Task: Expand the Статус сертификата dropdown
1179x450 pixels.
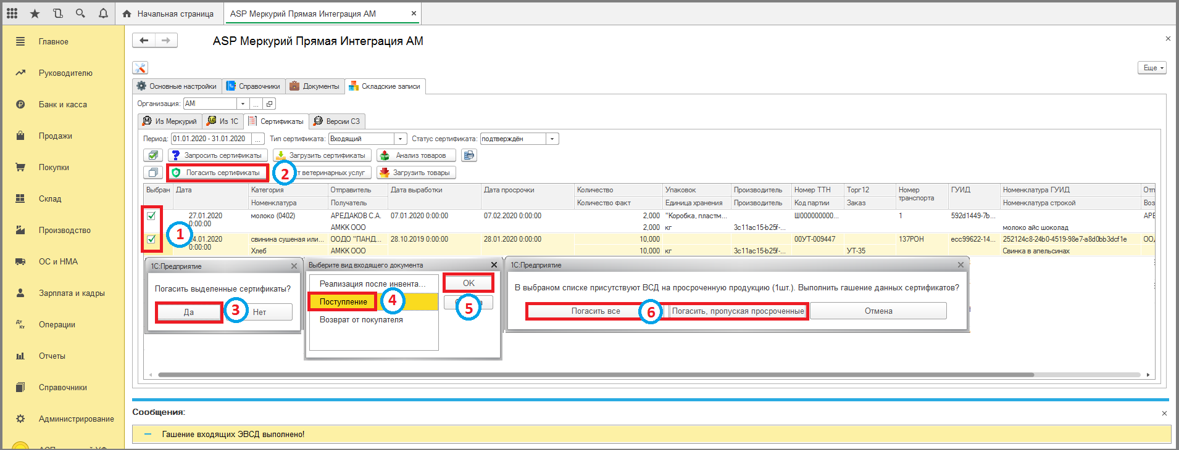Action: [552, 139]
